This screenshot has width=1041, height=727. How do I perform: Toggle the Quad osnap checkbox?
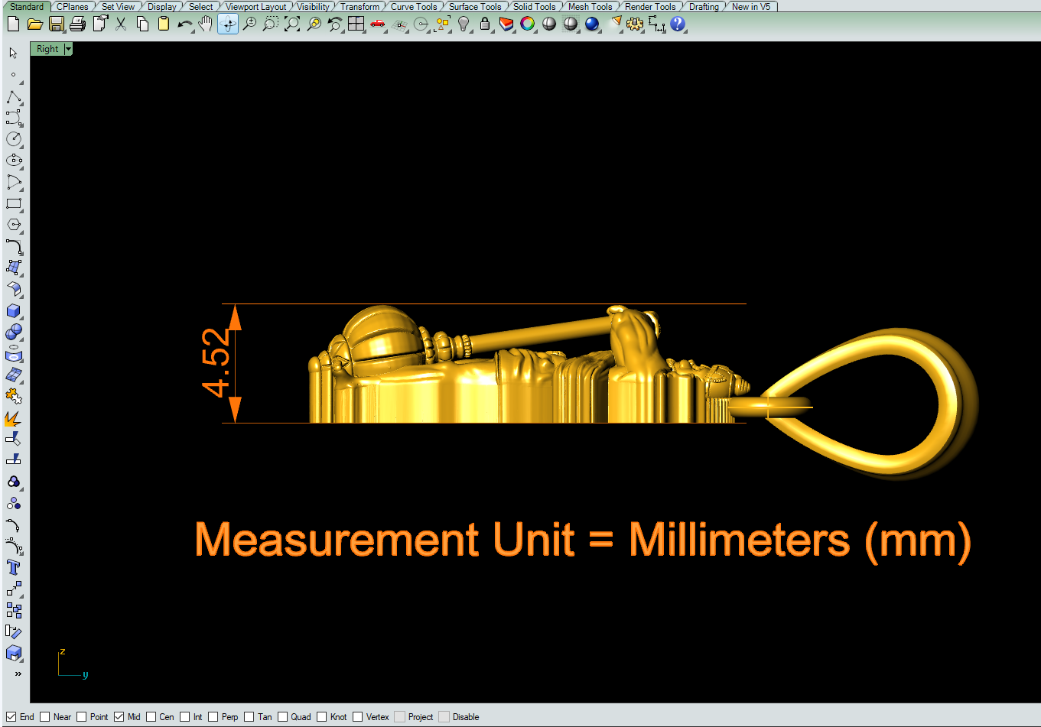click(x=283, y=717)
